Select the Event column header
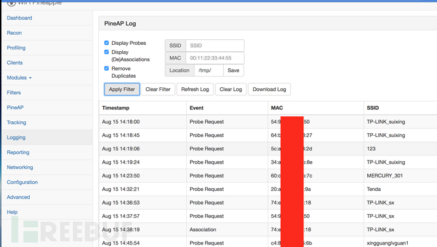 tap(196, 108)
